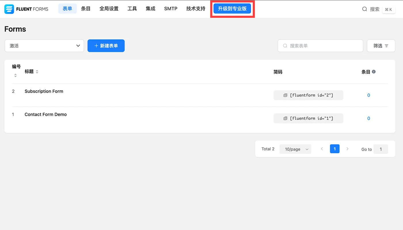Click the previous page chevron in pagination
Image resolution: width=403 pixels, height=230 pixels.
[322, 149]
